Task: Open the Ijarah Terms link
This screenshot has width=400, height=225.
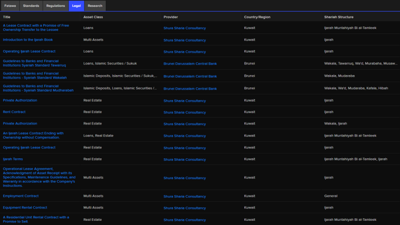Action: (x=12, y=159)
